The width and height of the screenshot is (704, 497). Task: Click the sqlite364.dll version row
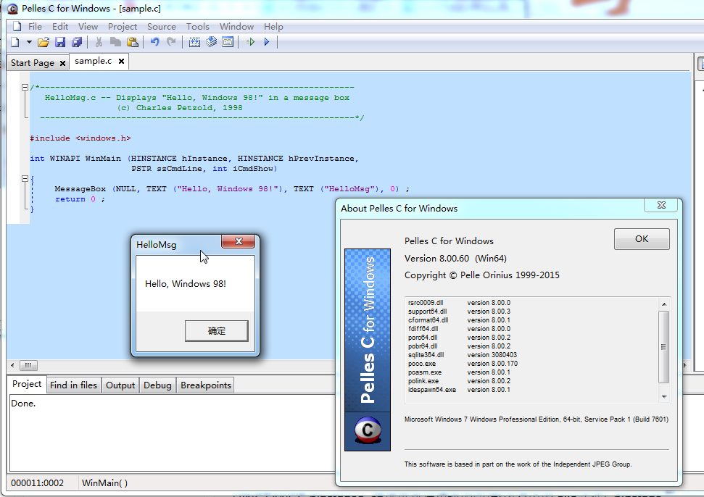pyautogui.click(x=463, y=355)
